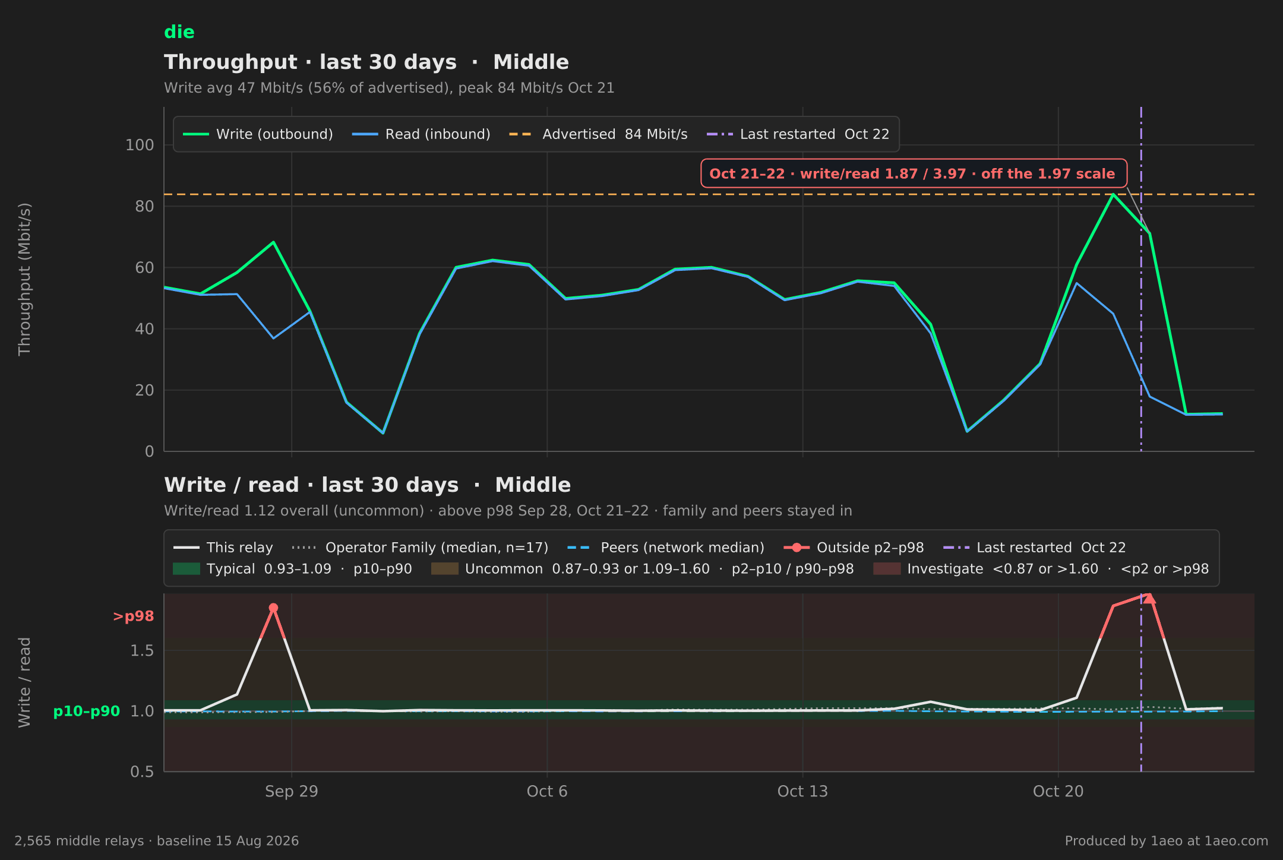This screenshot has width=1283, height=860.
Task: Click the 'Write / read · last 30 days' title
Action: pos(367,485)
